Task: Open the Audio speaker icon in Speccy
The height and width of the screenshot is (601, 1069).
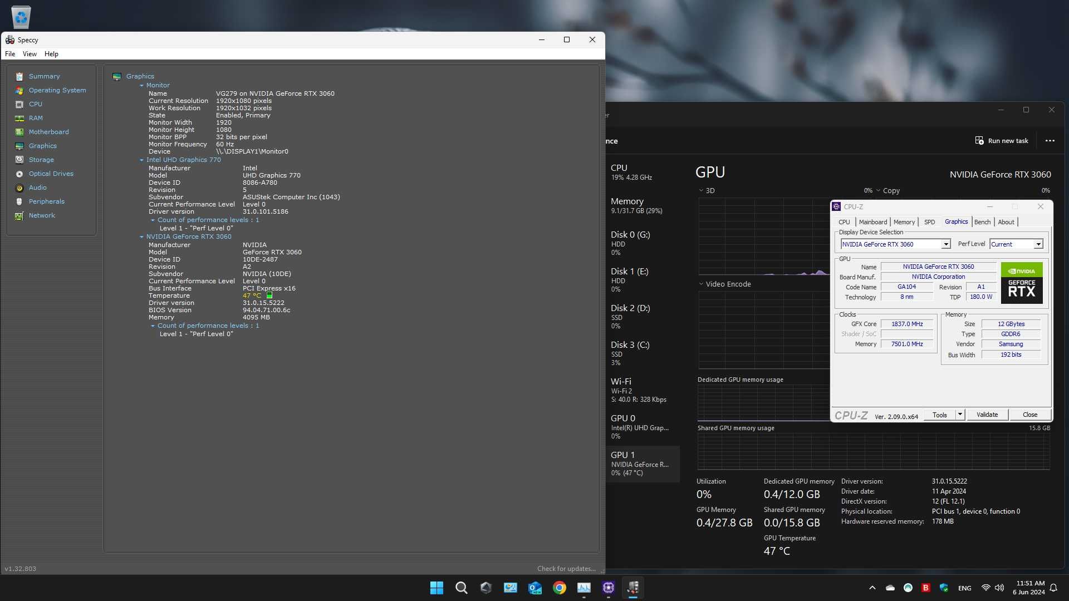Action: point(19,188)
